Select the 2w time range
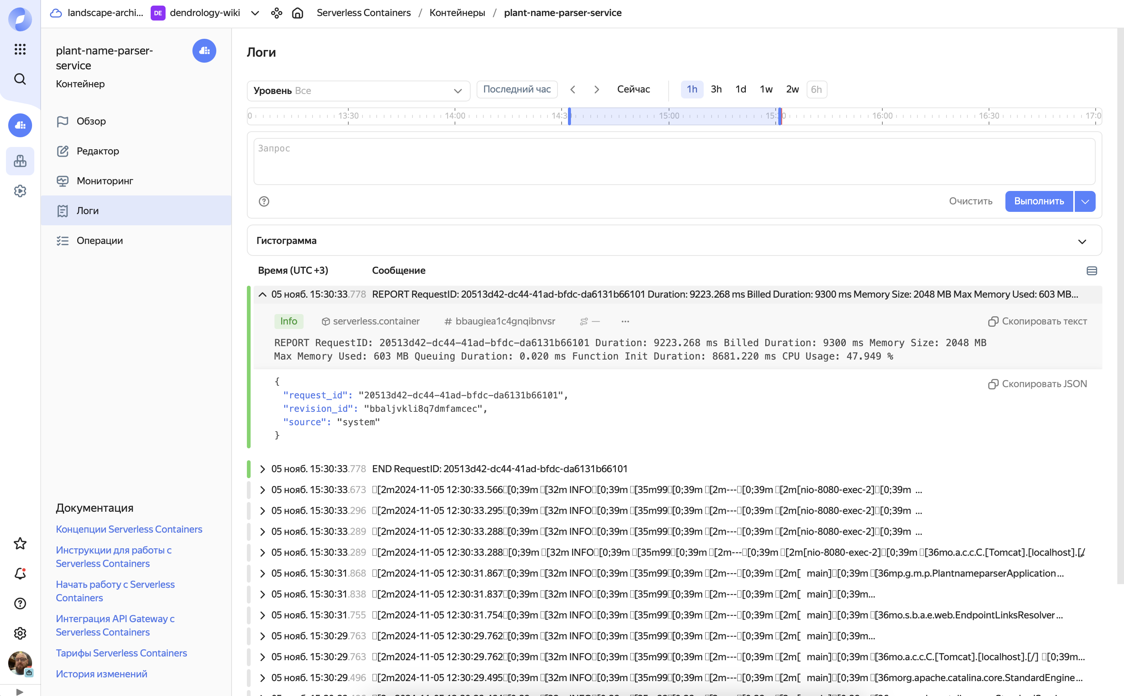The height and width of the screenshot is (696, 1124). [x=792, y=89]
